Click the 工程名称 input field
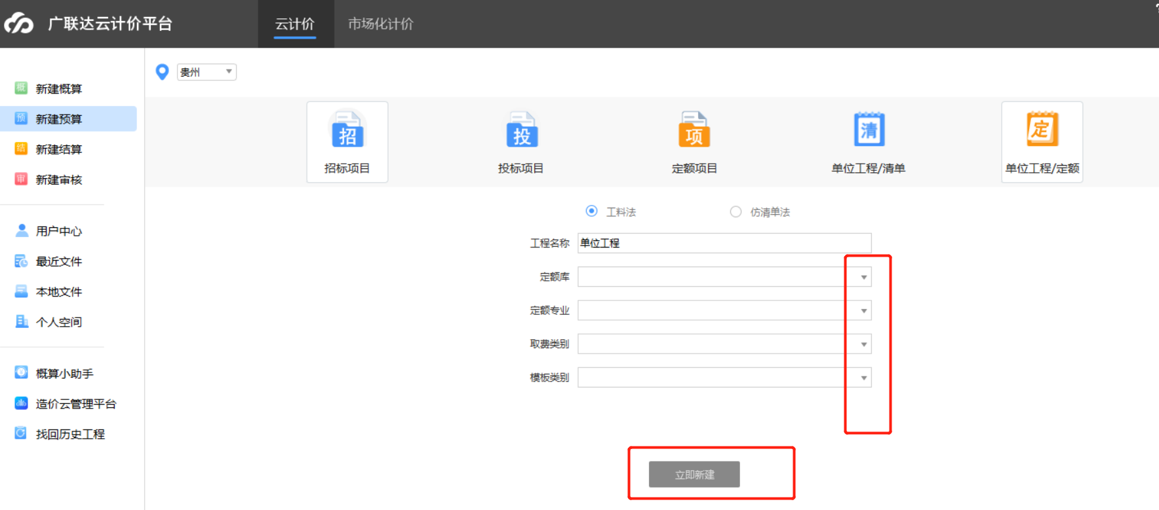 tap(724, 243)
